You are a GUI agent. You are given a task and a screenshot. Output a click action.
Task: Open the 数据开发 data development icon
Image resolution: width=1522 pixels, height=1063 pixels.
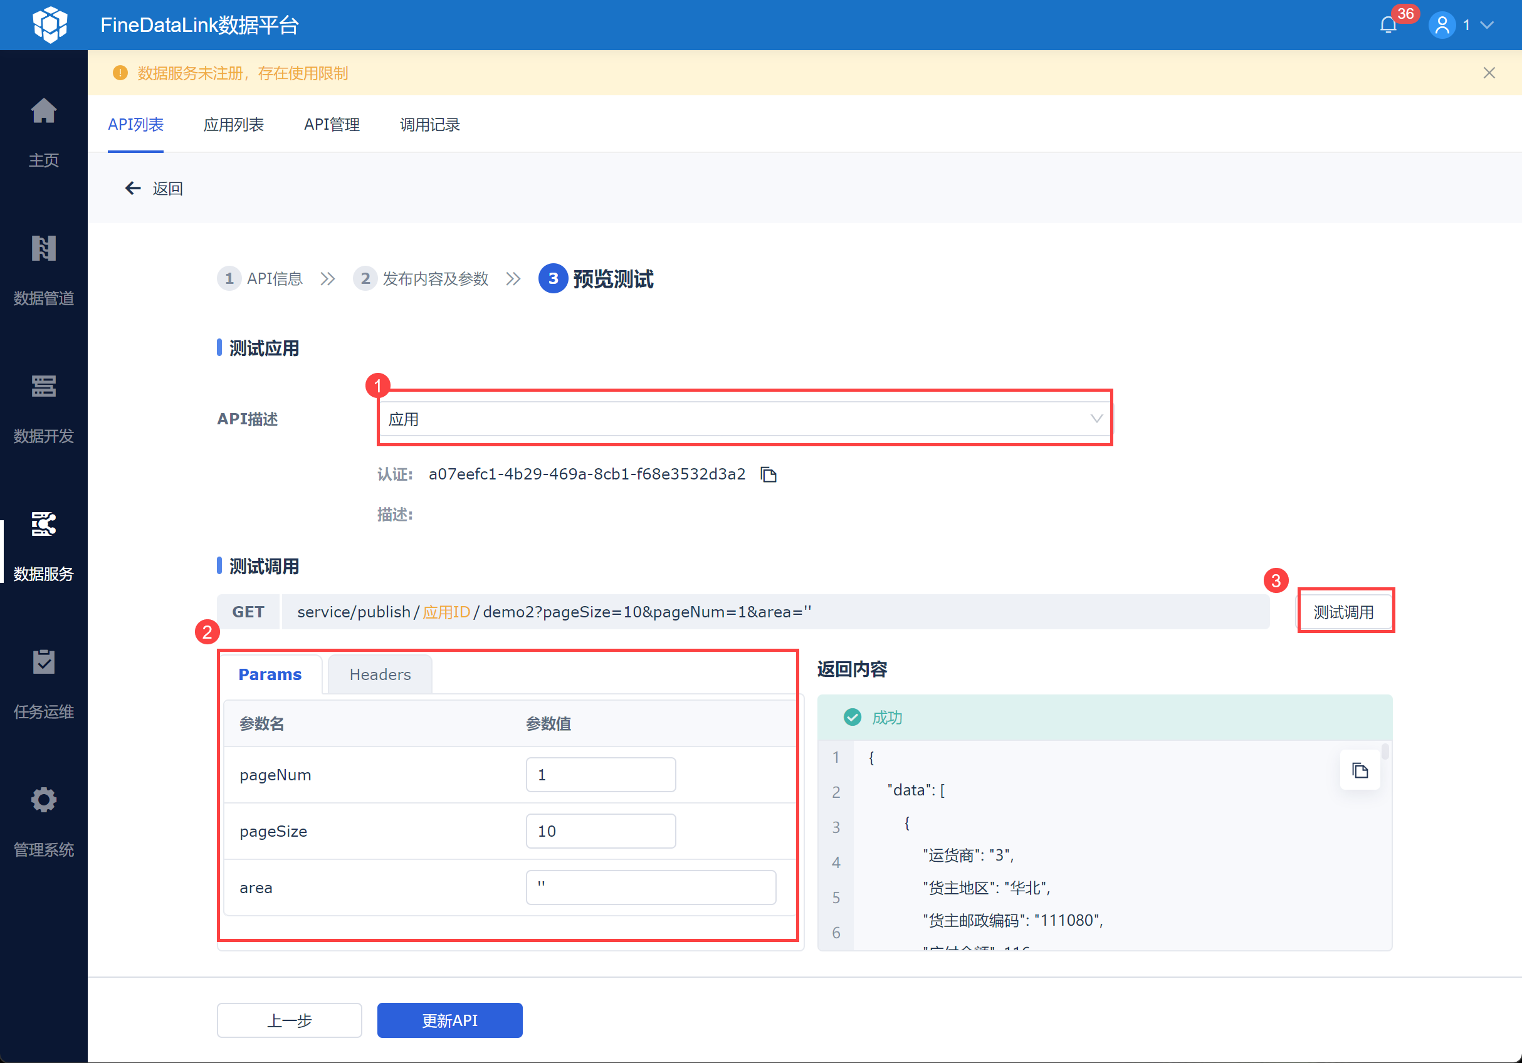[x=44, y=386]
